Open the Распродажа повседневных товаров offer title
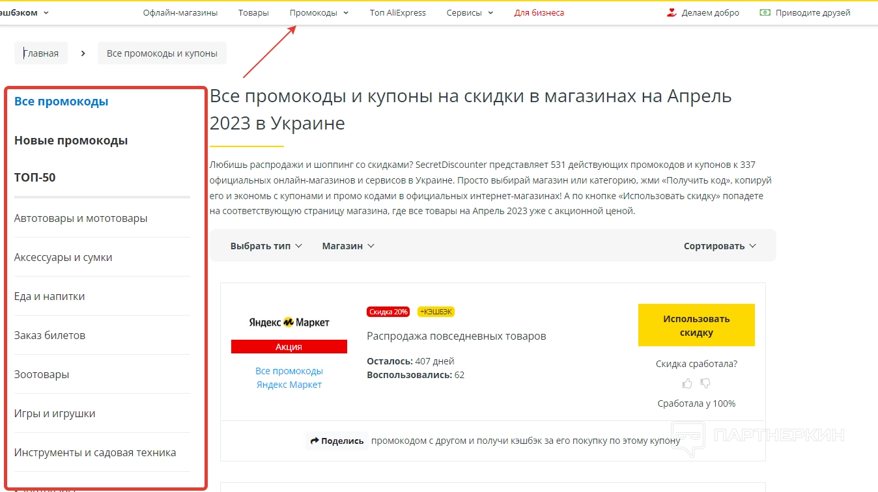 coord(457,336)
